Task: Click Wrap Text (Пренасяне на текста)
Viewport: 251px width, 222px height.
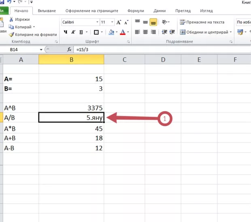Action: point(202,22)
